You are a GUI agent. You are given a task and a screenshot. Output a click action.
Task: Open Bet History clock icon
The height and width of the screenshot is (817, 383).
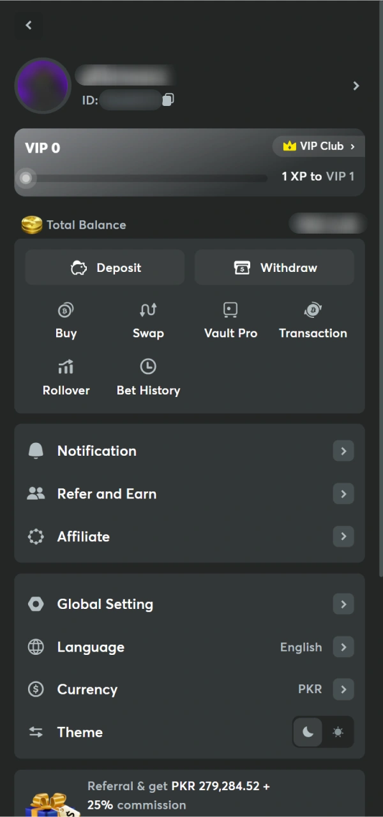tap(148, 367)
